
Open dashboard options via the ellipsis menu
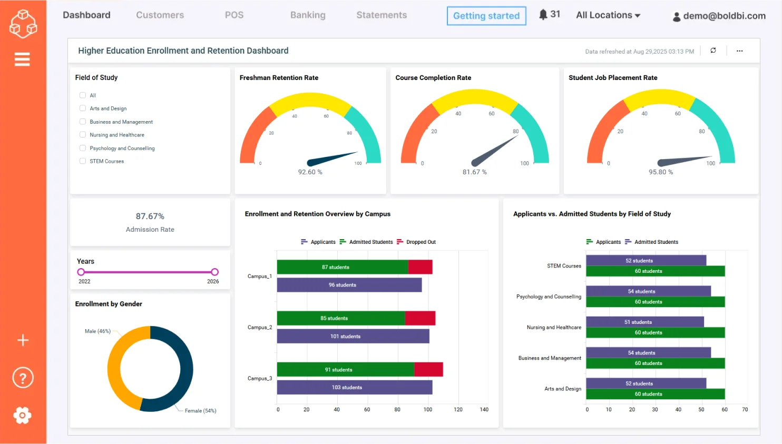tap(739, 51)
